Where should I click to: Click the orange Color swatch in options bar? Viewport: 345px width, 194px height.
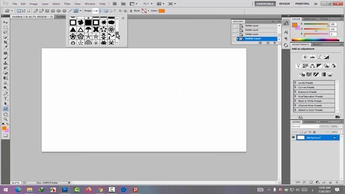(162, 11)
